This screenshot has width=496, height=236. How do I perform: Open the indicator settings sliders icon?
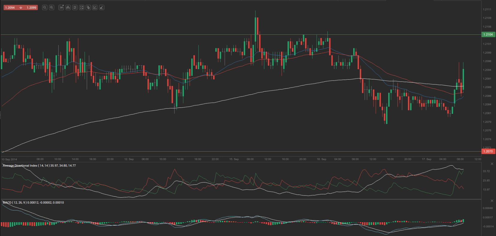click(75, 7)
